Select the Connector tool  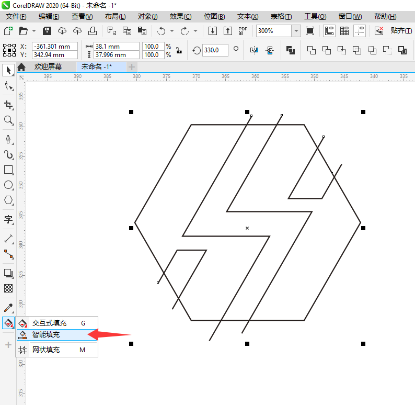(8, 254)
